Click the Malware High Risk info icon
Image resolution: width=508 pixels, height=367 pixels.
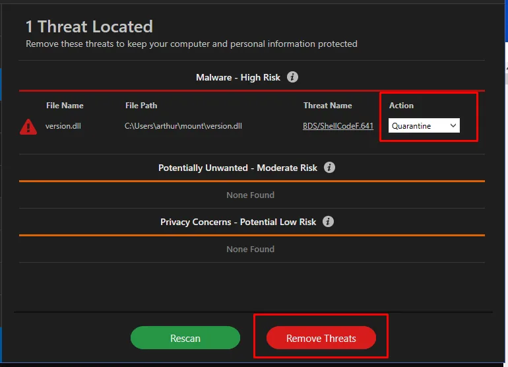[292, 77]
